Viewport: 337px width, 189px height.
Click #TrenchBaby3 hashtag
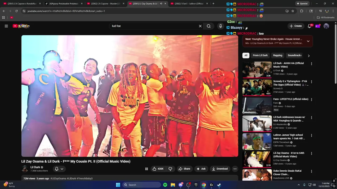[85, 178]
